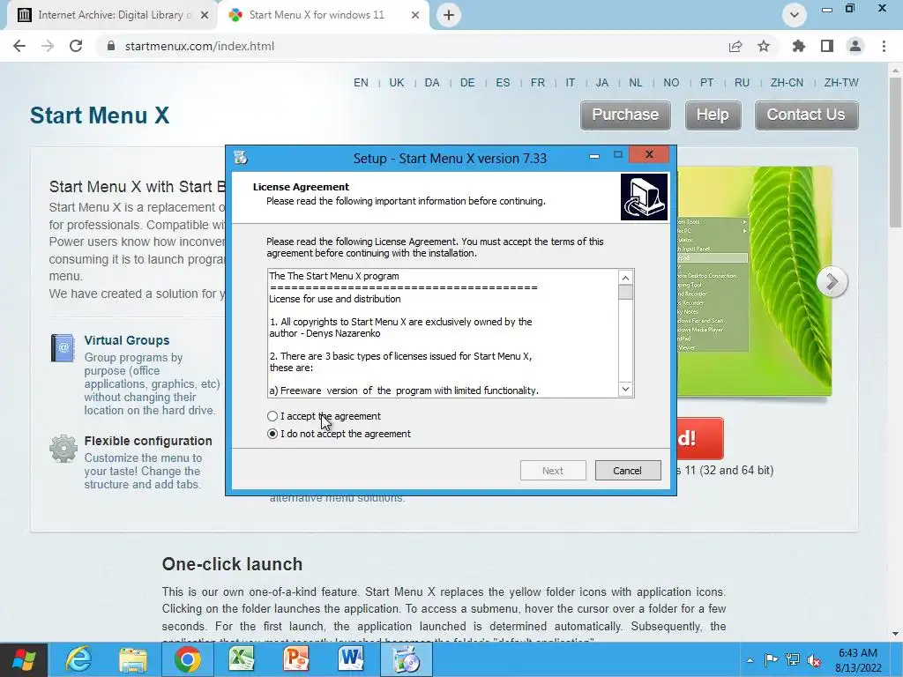The image size is (903, 677).
Task: Open the Chrome extensions puzzle icon
Action: [x=798, y=46]
